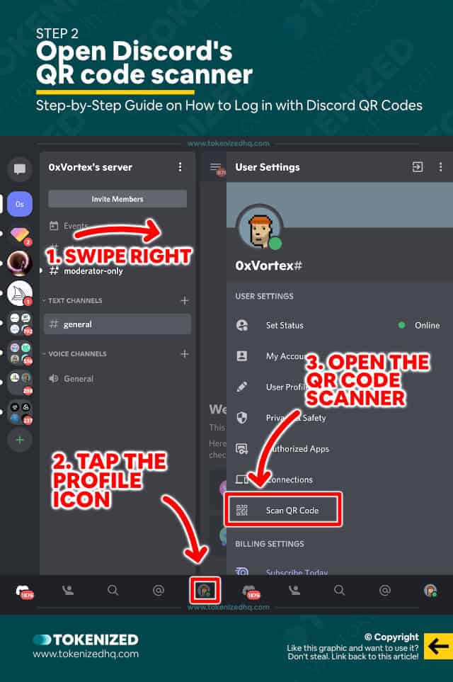Tap Subscribe Today under Billing Settings
Viewport: 453px width, 682px height.
[x=297, y=572]
